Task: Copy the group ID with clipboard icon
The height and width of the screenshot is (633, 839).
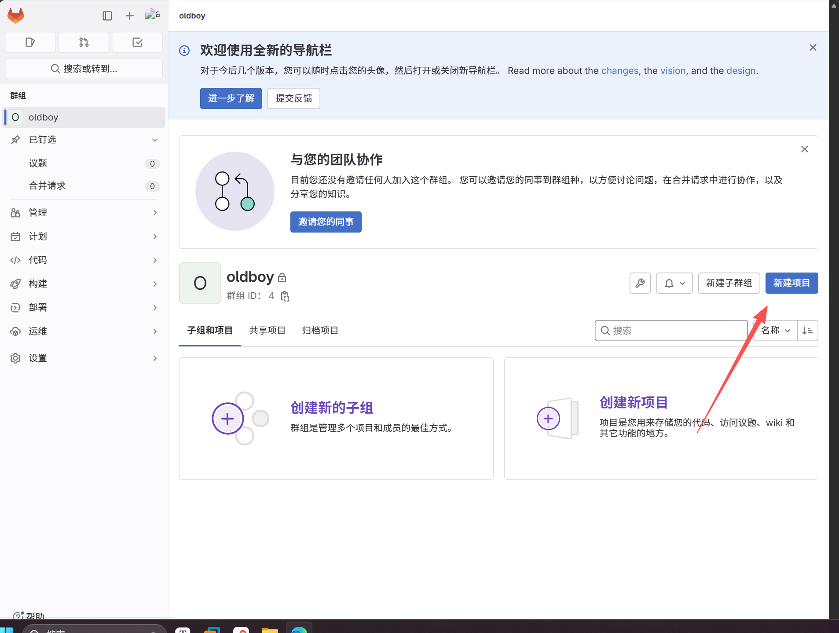Action: coord(285,296)
